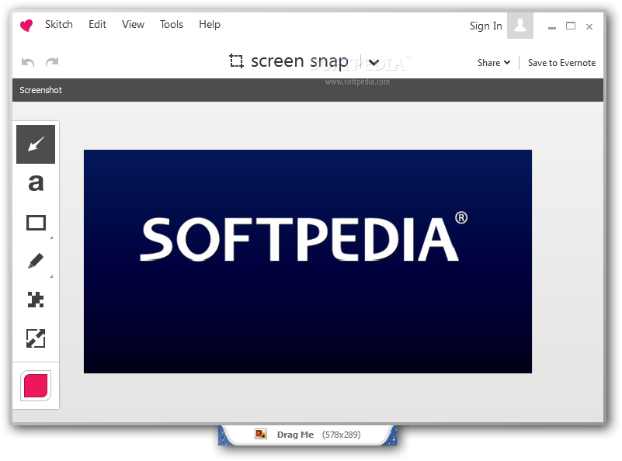Close the Skitch window
The width and height of the screenshot is (622, 461).
tap(589, 26)
